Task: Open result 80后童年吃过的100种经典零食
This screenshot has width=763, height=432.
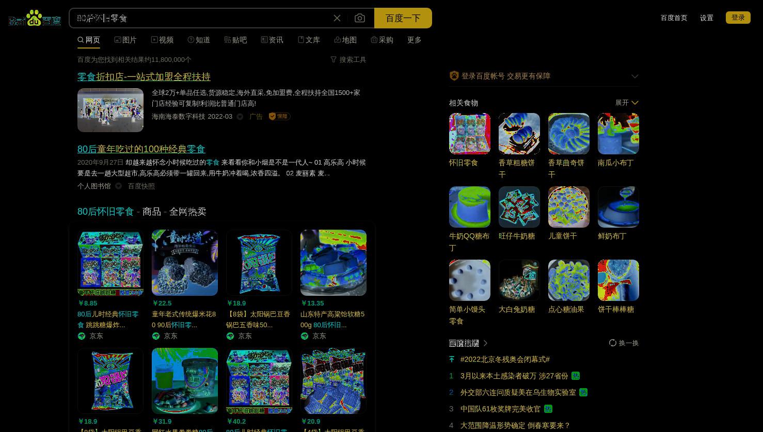Action: pyautogui.click(x=141, y=149)
